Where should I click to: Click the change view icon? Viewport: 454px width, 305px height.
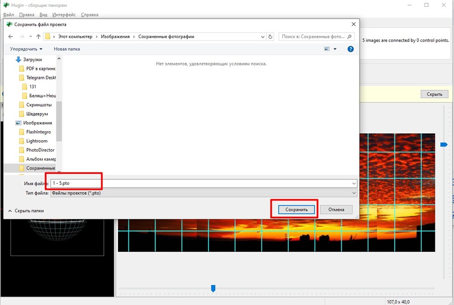(x=327, y=49)
